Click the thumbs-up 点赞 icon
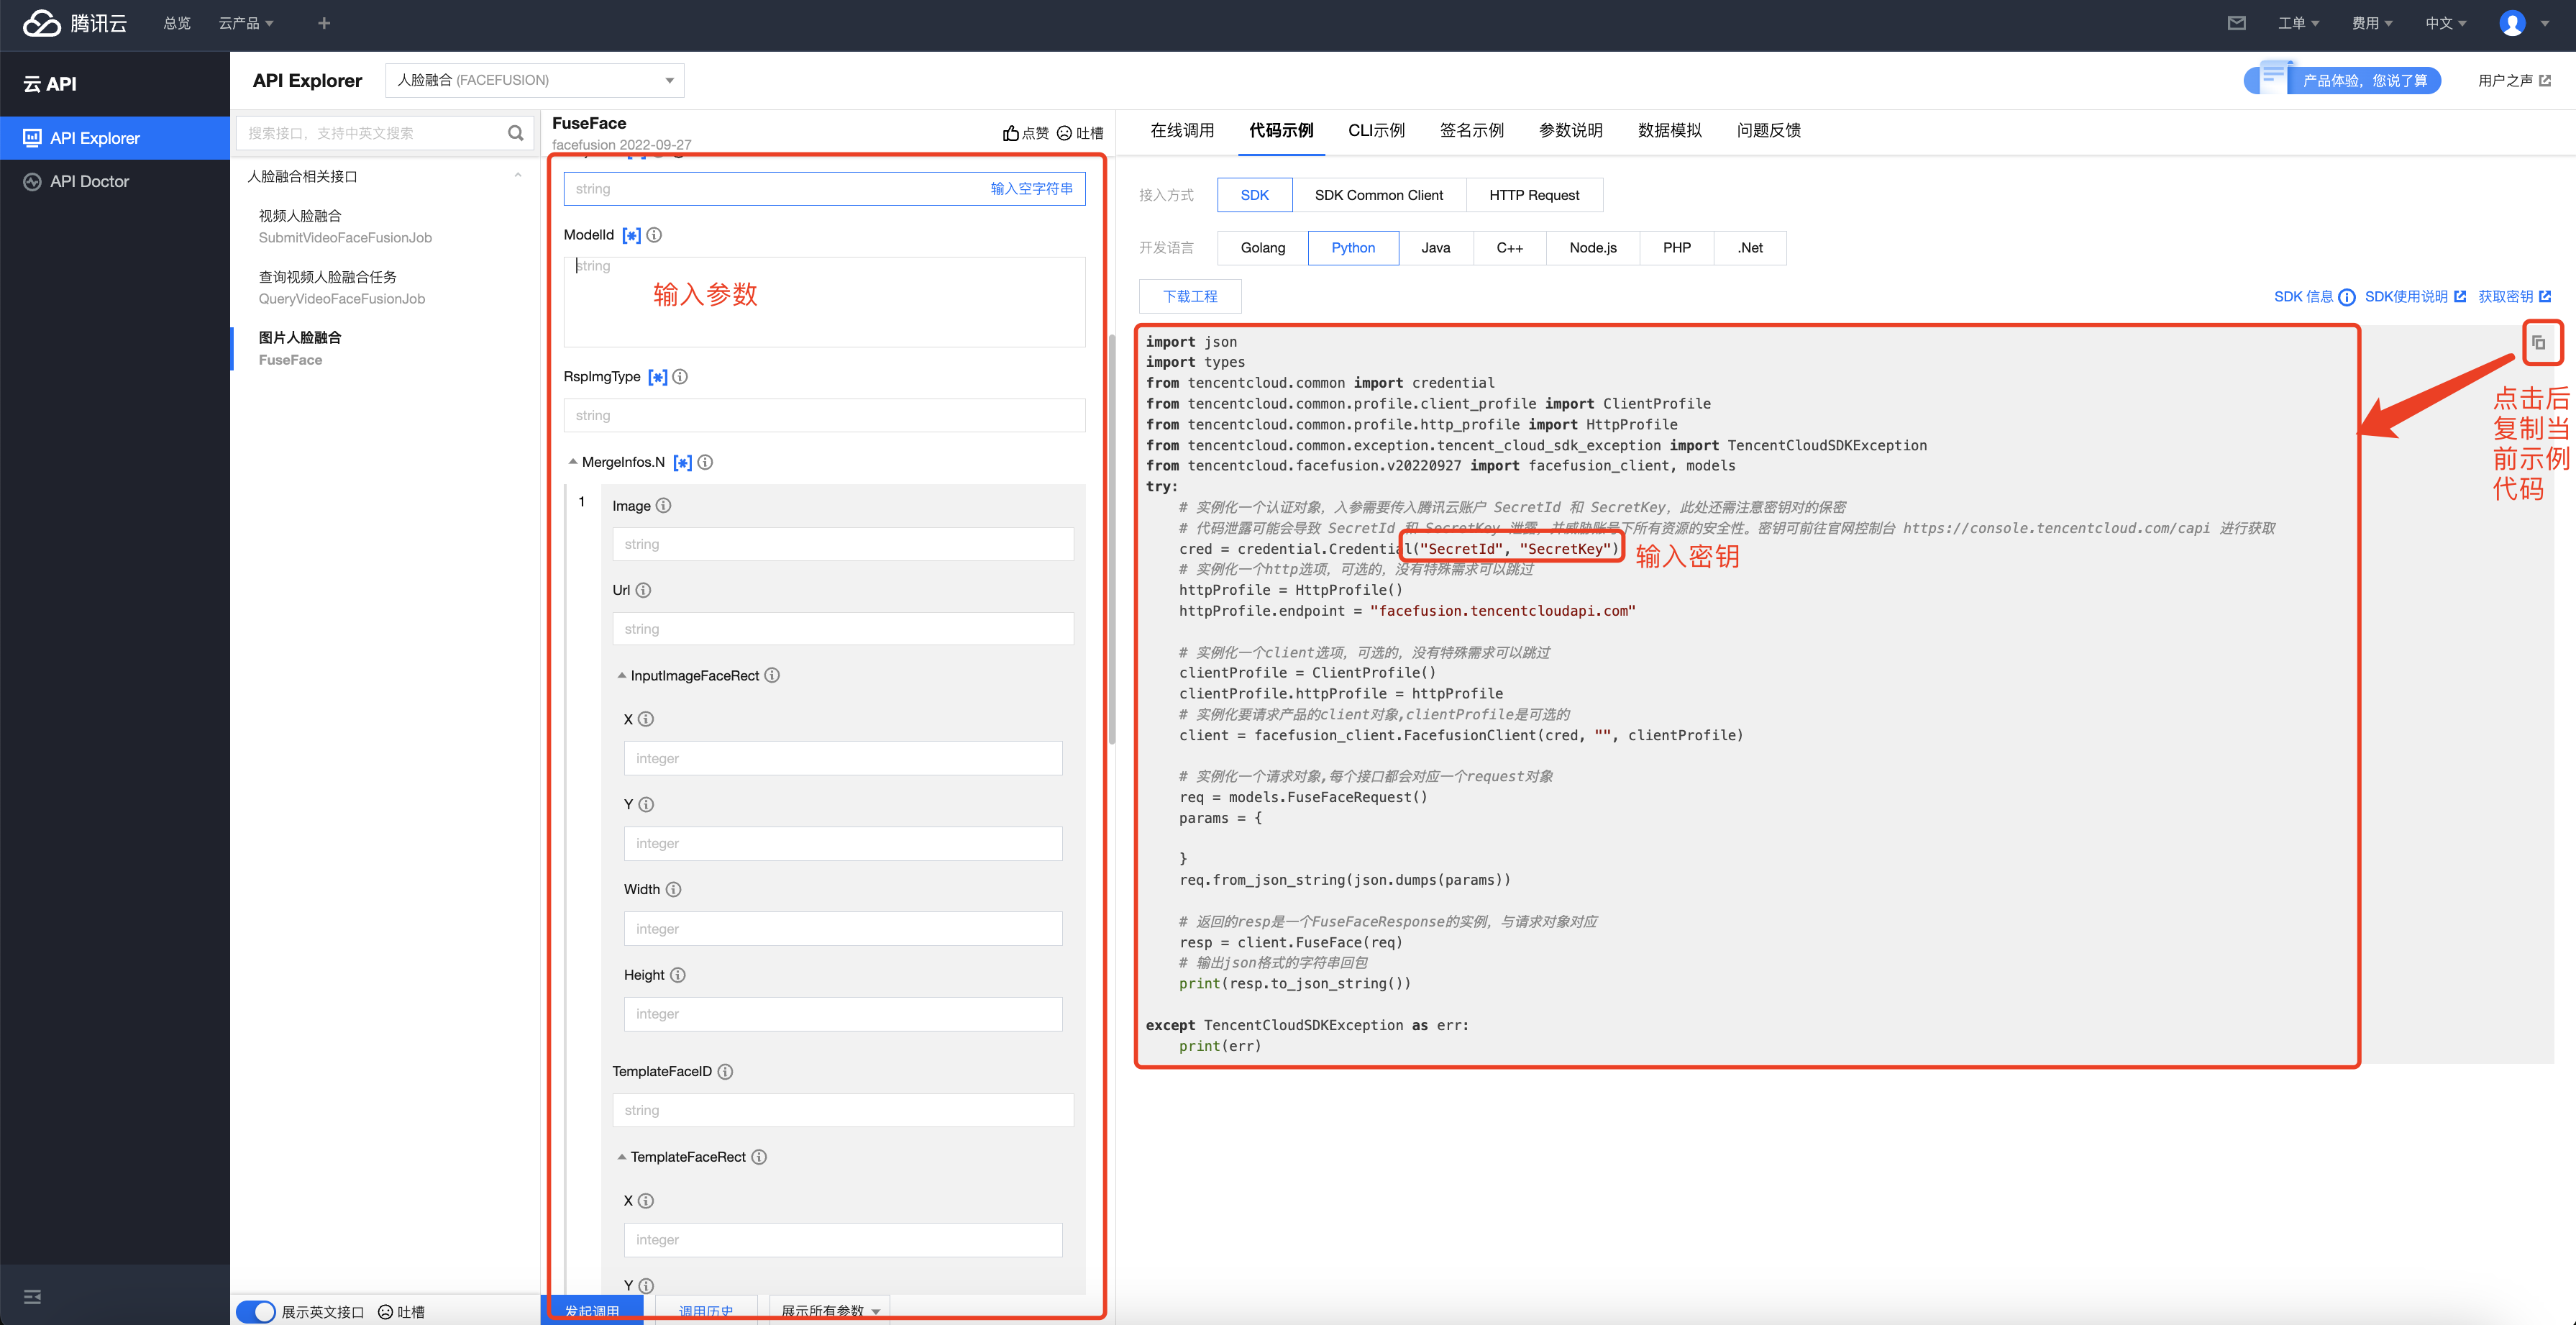This screenshot has height=1325, width=2576. (1011, 133)
